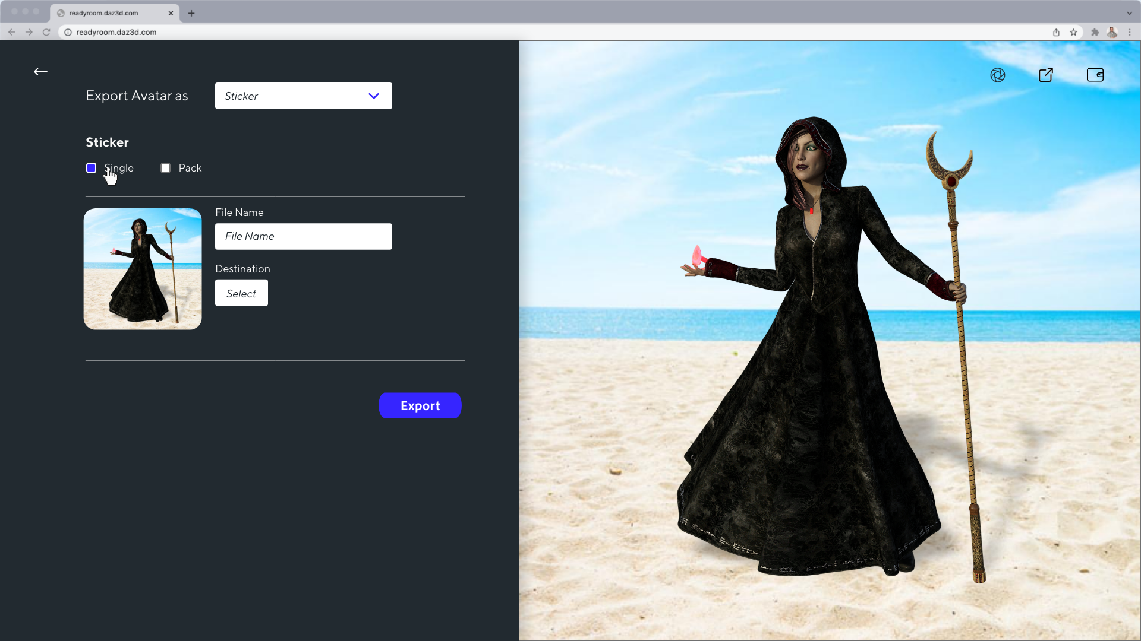Click the back arrow in export panel
1141x641 pixels.
point(40,72)
